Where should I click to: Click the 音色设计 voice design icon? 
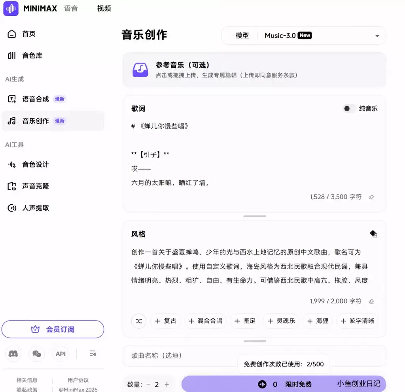tap(11, 164)
